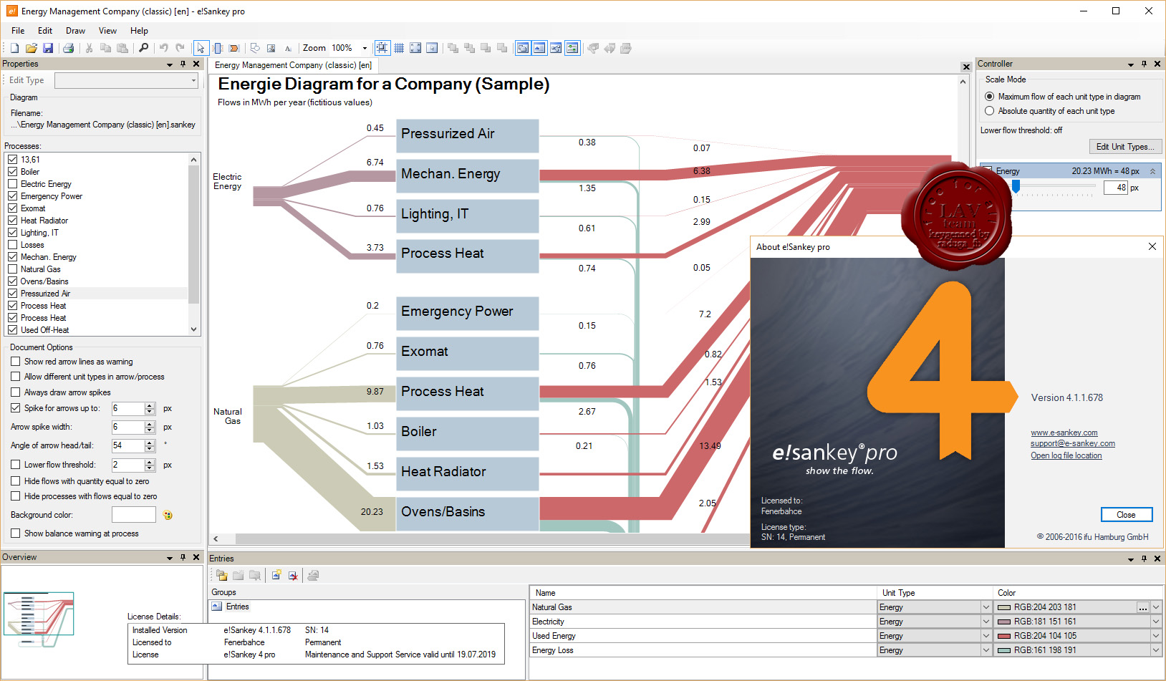
Task: Open the www.e-sankey.com link
Action: [x=1064, y=433]
